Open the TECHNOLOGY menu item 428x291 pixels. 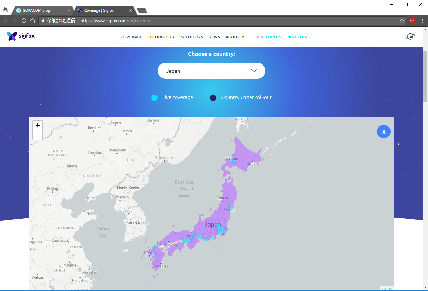(x=161, y=37)
